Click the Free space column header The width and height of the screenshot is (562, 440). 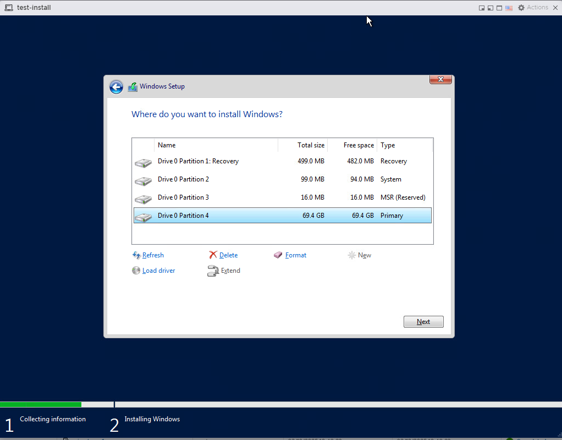point(352,145)
